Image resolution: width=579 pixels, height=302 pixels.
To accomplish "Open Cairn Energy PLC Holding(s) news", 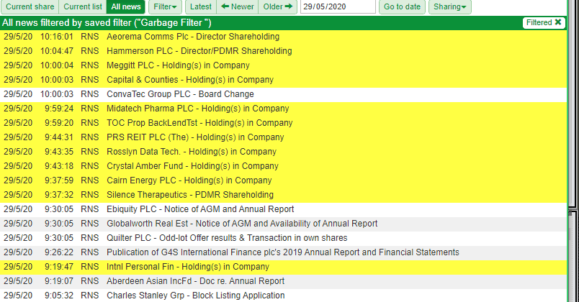I will [189, 180].
